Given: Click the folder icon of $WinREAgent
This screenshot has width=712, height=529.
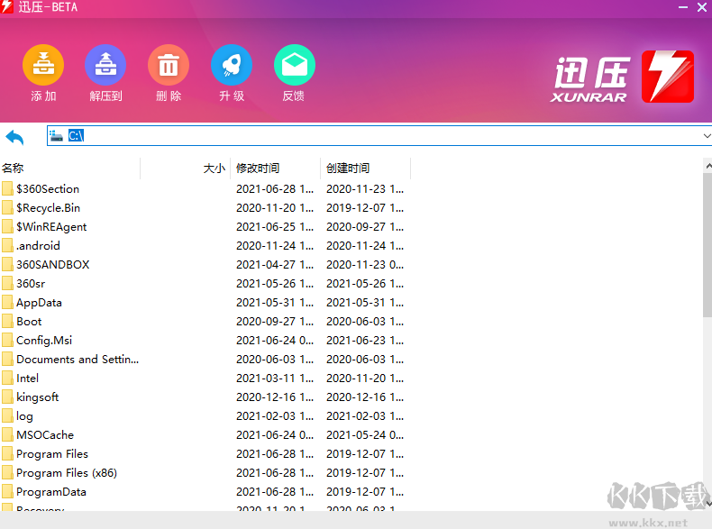Looking at the screenshot, I should click(x=7, y=226).
